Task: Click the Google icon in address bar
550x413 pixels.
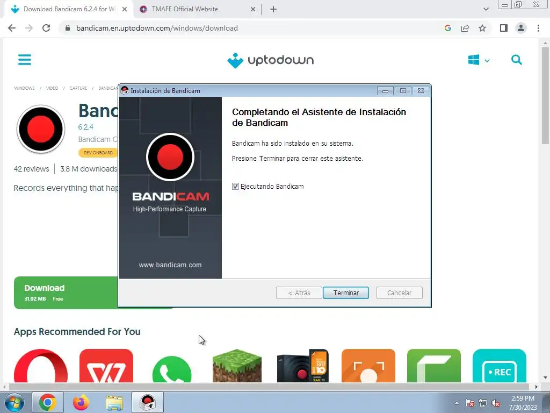Action: 447,28
